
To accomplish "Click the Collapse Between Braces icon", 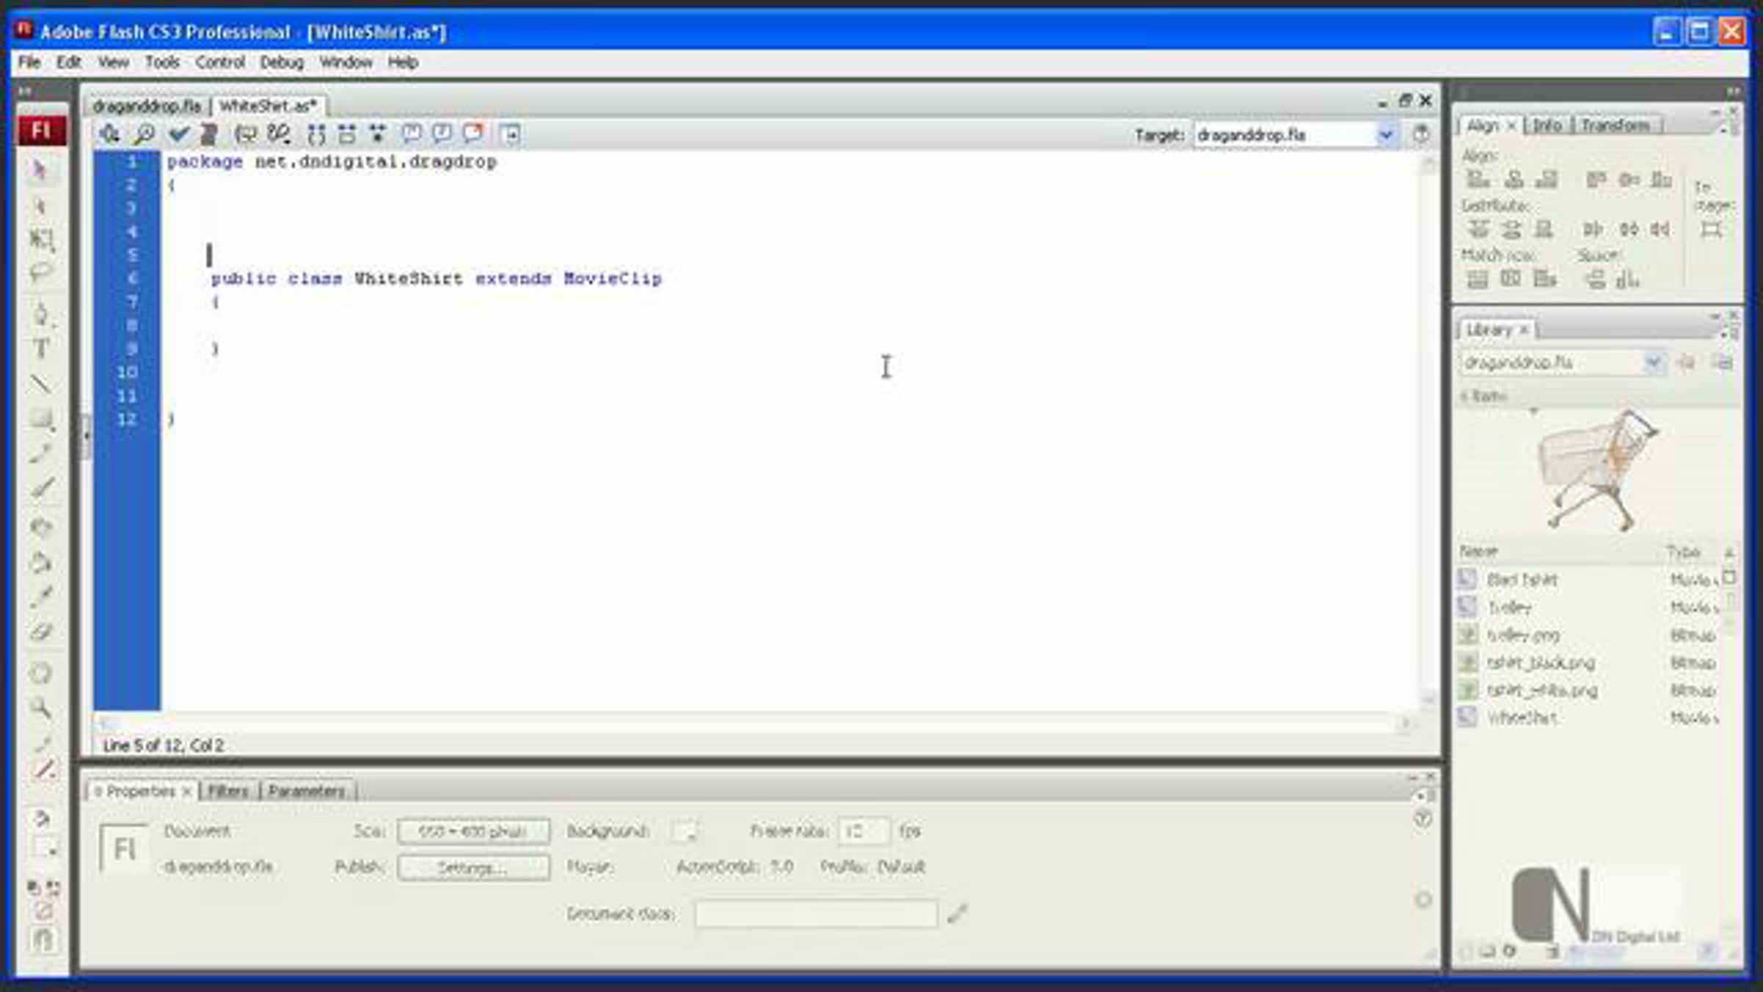I will coord(317,134).
